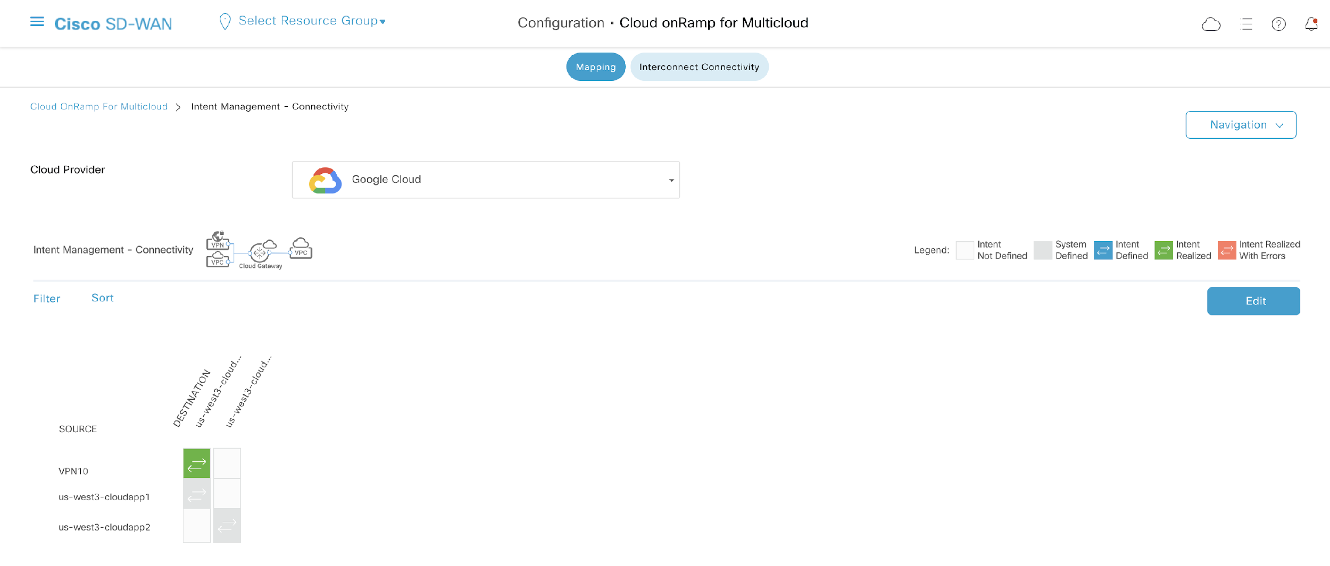Open the tasks list icon

pos(1246,24)
